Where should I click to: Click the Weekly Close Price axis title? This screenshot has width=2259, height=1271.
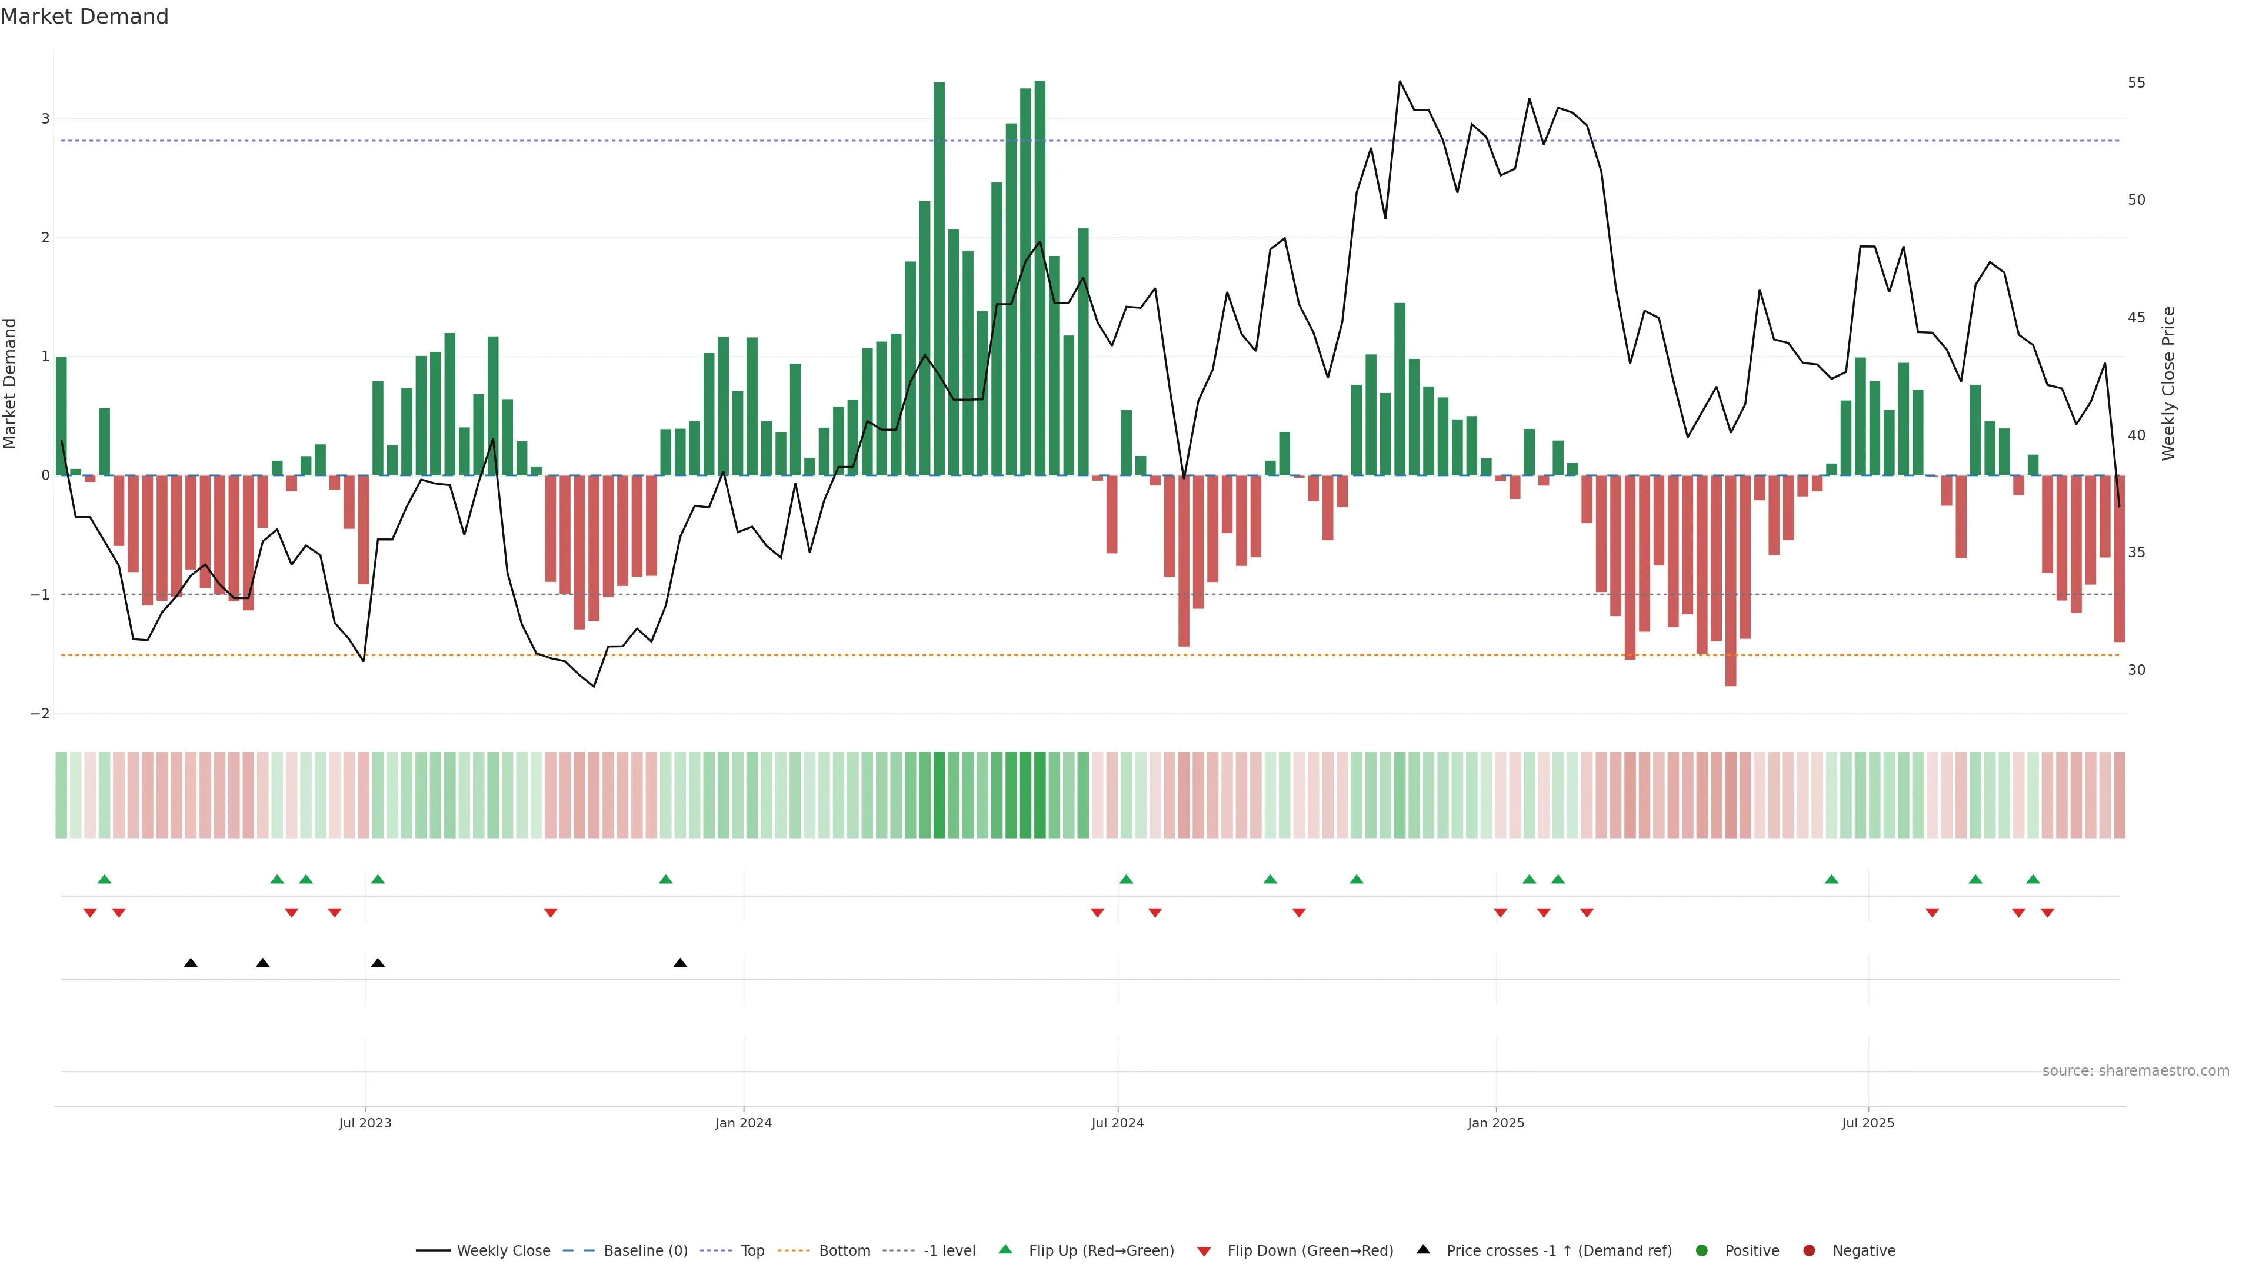click(2168, 383)
